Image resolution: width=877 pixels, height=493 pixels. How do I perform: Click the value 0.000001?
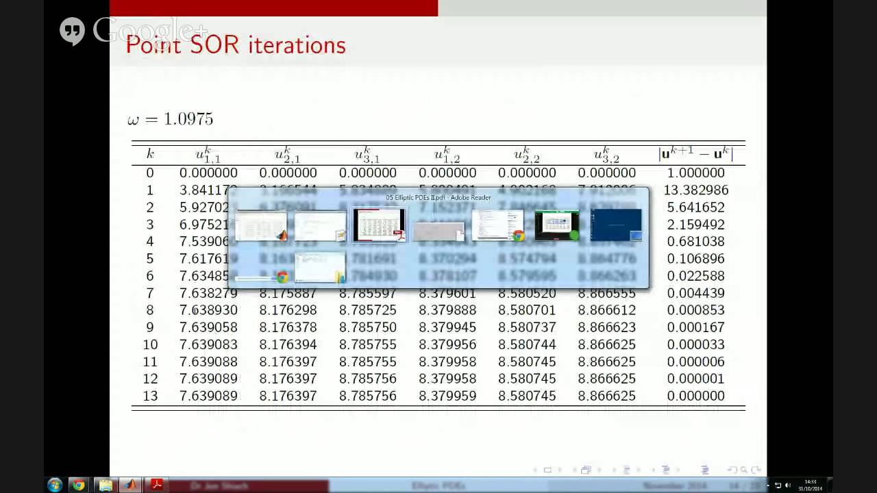pos(695,379)
